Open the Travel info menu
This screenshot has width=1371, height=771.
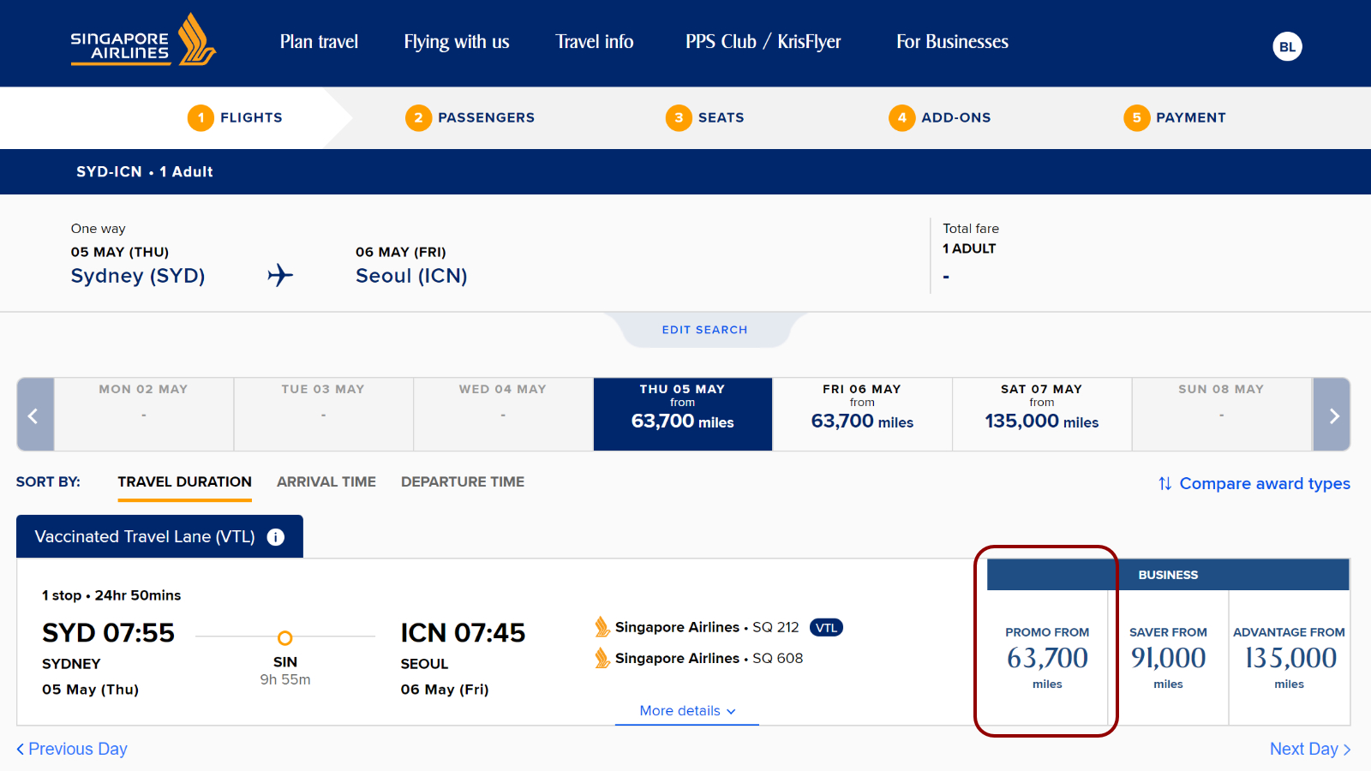click(595, 42)
